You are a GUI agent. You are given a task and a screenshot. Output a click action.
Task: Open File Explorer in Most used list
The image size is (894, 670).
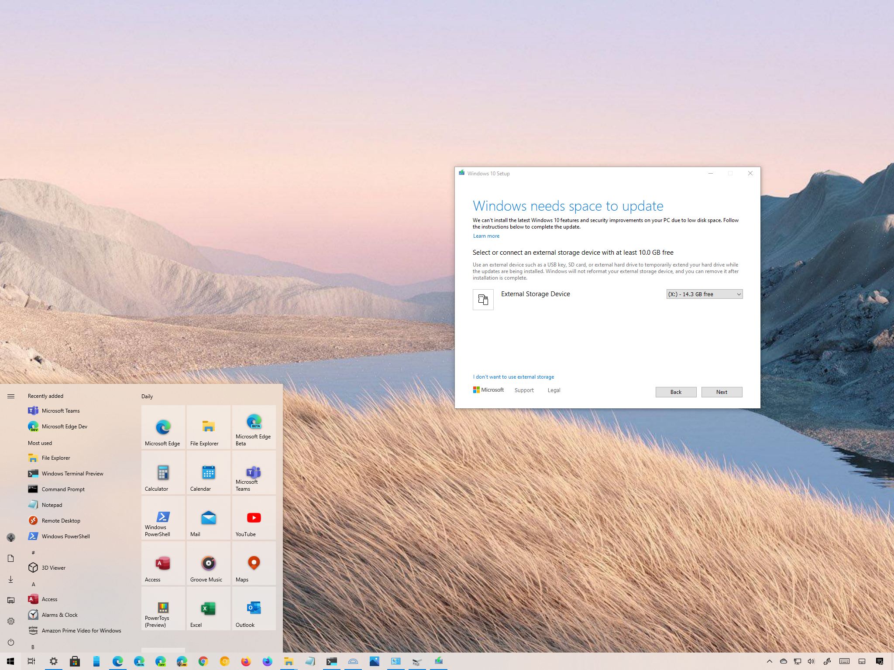(x=79, y=458)
